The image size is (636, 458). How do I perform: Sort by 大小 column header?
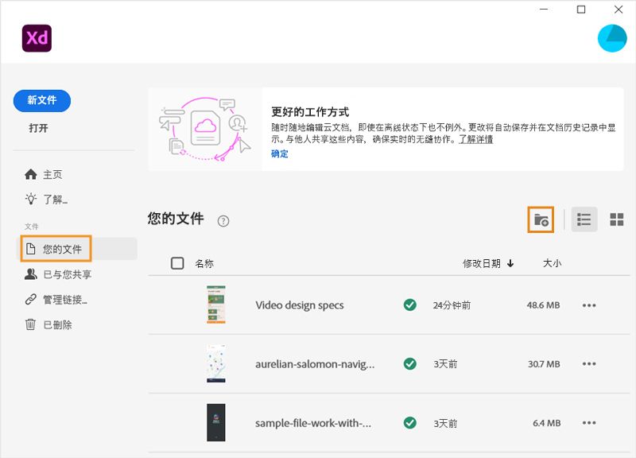click(x=552, y=263)
